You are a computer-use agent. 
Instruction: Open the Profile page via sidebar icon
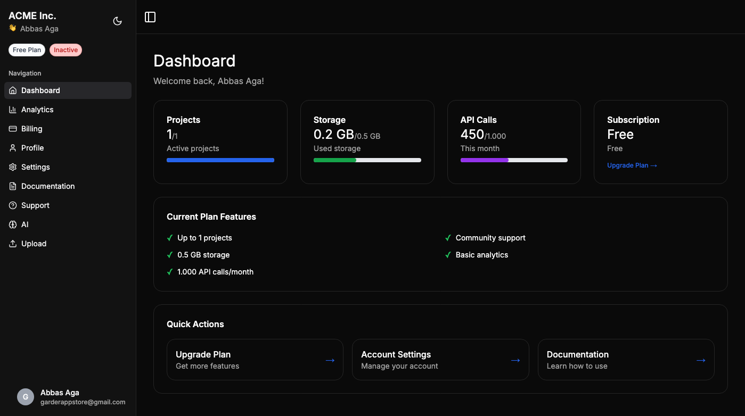tap(13, 148)
